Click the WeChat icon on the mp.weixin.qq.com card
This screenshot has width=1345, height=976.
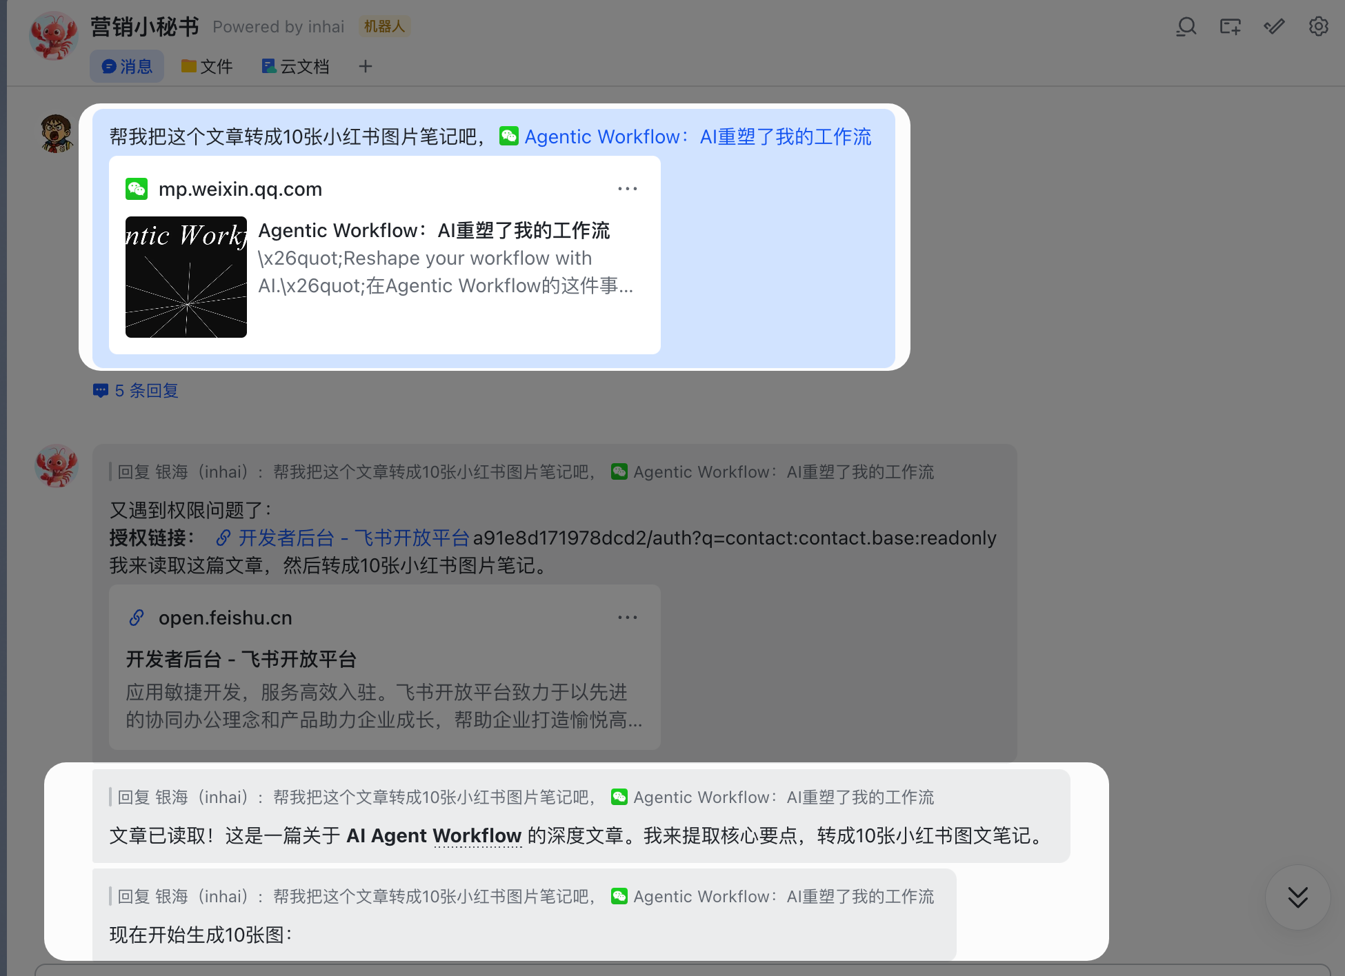(x=137, y=188)
